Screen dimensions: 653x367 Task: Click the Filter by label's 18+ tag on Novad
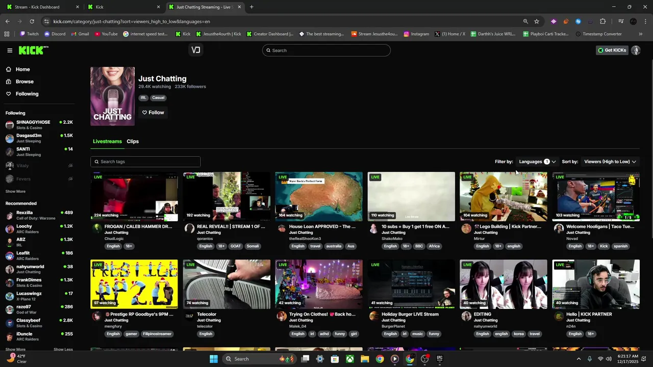pyautogui.click(x=590, y=246)
